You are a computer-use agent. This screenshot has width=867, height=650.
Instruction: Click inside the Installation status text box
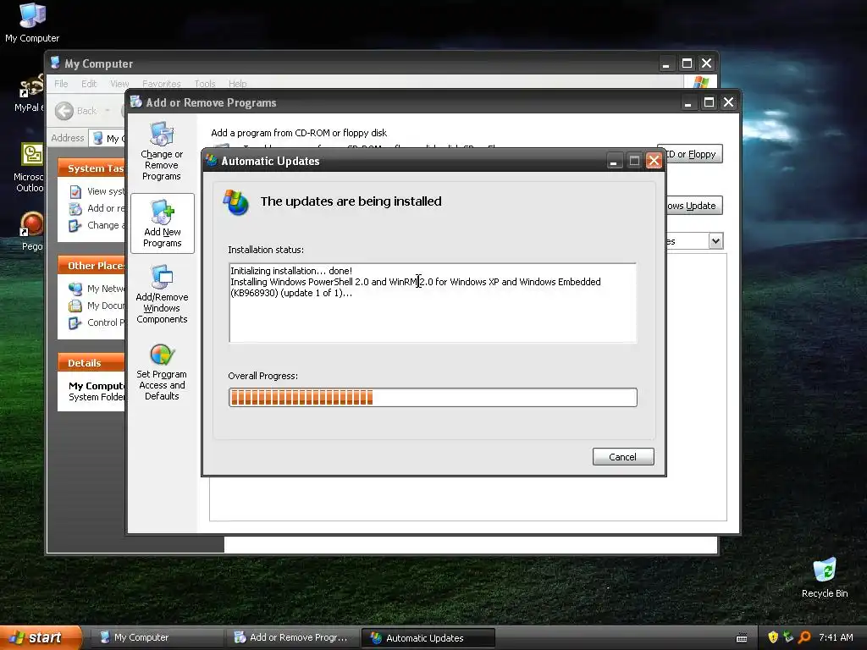tap(433, 303)
